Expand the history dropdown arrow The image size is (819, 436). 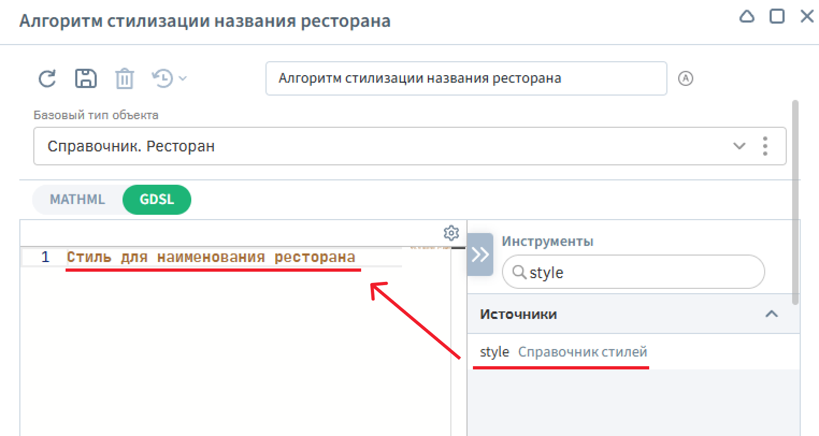click(183, 78)
